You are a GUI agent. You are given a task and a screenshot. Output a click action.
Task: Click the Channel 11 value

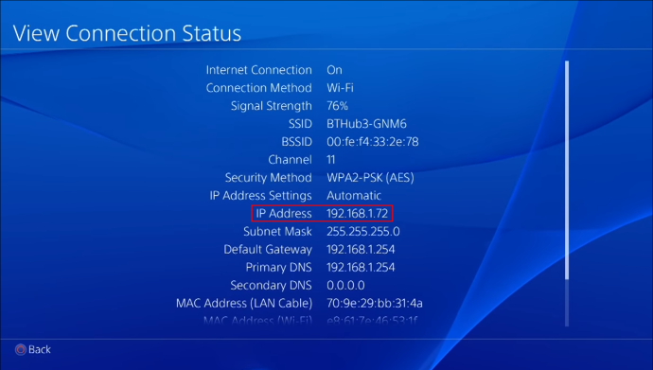pyautogui.click(x=330, y=159)
